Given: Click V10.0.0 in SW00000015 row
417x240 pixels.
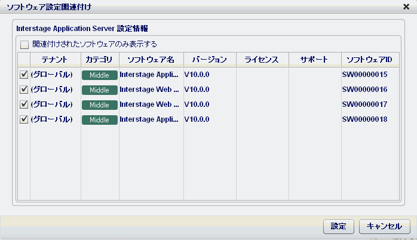Looking at the screenshot, I should [197, 75].
